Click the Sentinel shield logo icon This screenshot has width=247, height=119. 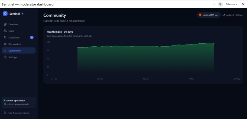[x=5, y=14]
